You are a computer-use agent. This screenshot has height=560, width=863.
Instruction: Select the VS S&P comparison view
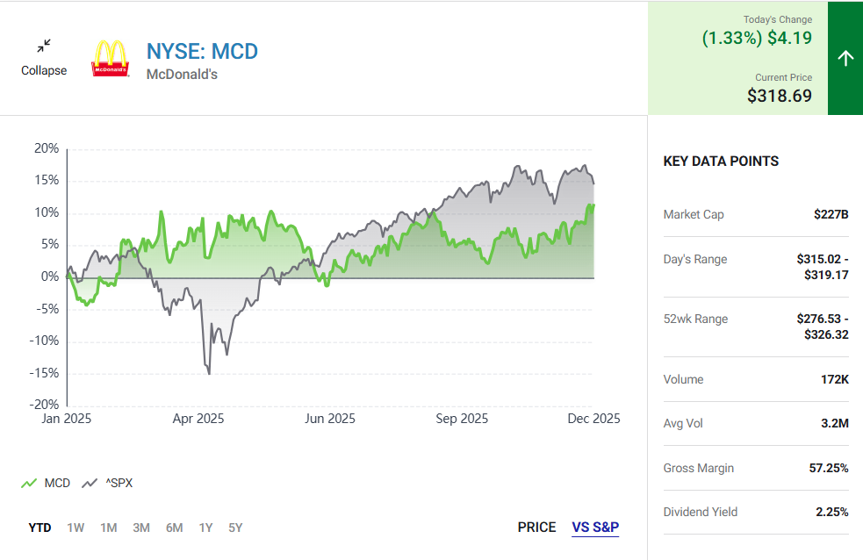coord(595,528)
